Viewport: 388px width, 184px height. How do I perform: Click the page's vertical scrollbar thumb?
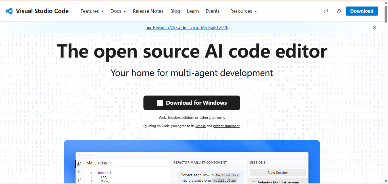[x=386, y=14]
